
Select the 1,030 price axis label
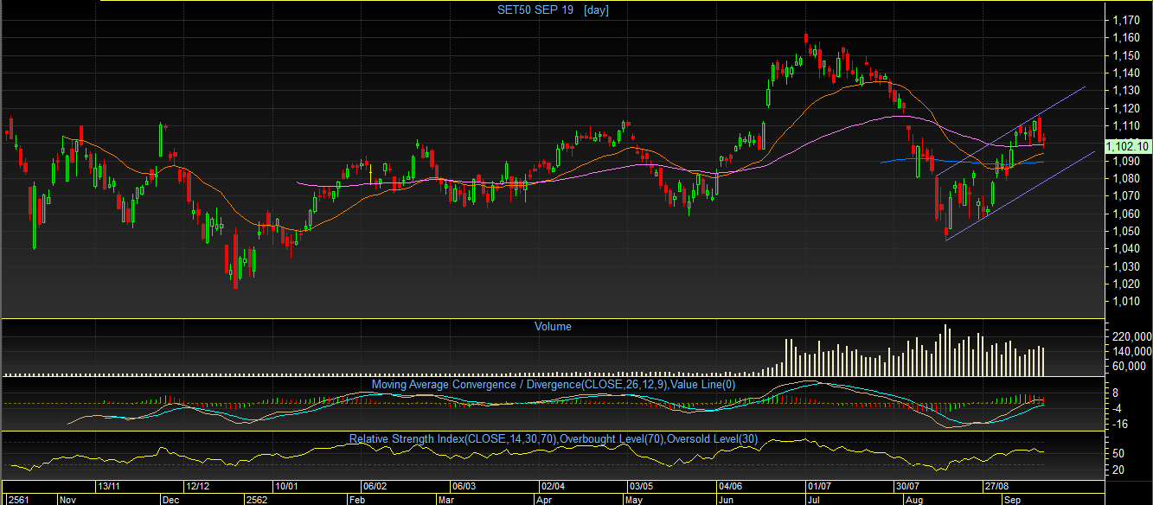coord(1126,267)
